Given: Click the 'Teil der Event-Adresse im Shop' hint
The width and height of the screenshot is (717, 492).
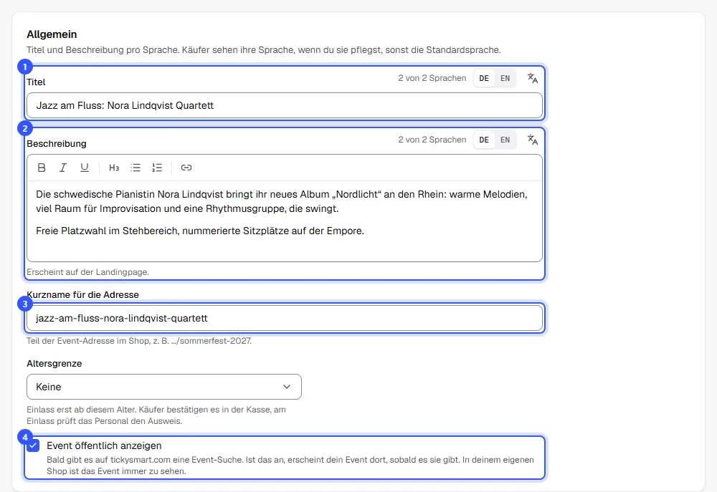Looking at the screenshot, I should pyautogui.click(x=139, y=341).
